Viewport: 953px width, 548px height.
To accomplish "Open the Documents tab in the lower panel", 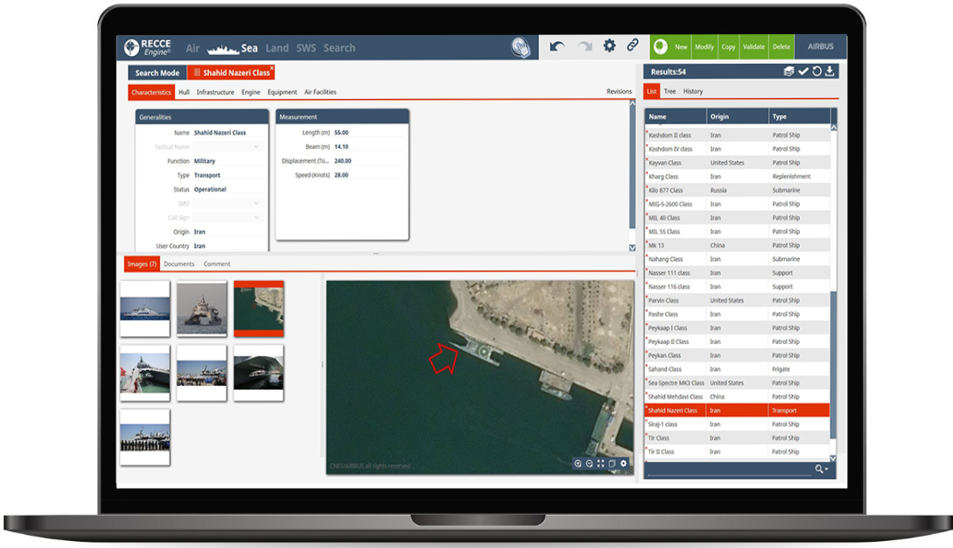I will click(x=179, y=263).
